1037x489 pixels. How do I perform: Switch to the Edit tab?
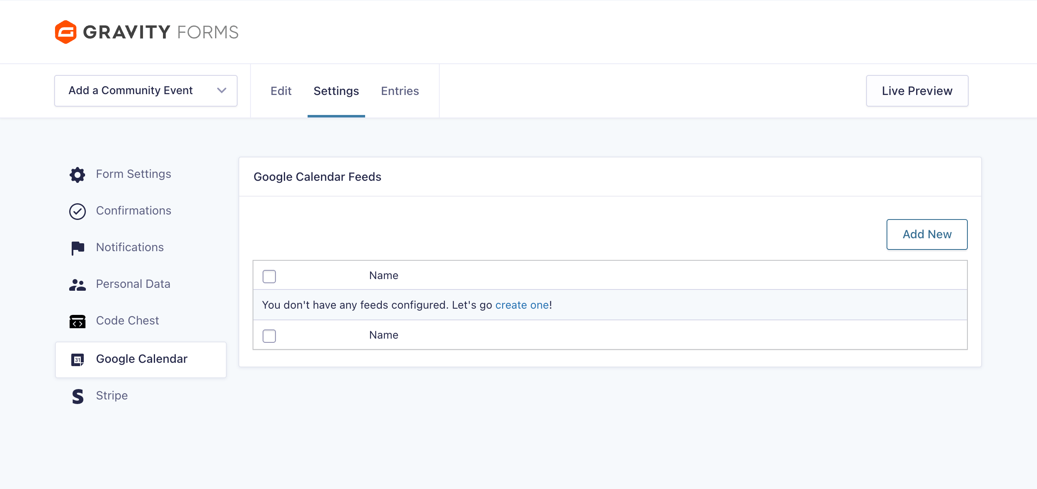point(281,91)
